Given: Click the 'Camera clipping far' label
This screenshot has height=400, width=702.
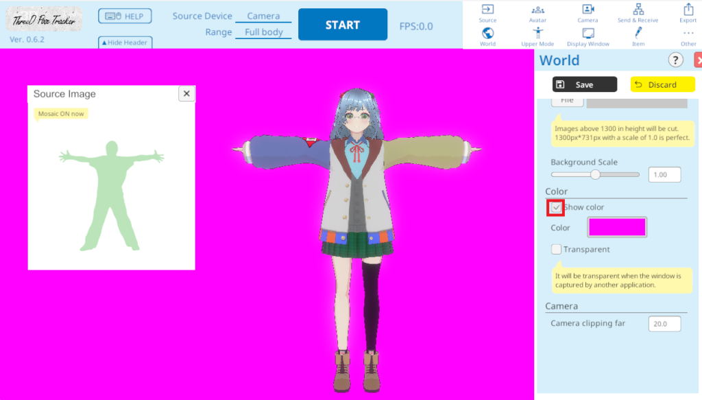Looking at the screenshot, I should point(588,323).
